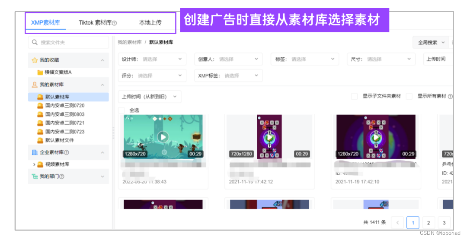Open the 尺寸 filter dropdown
The height and width of the screenshot is (240, 467).
381,59
